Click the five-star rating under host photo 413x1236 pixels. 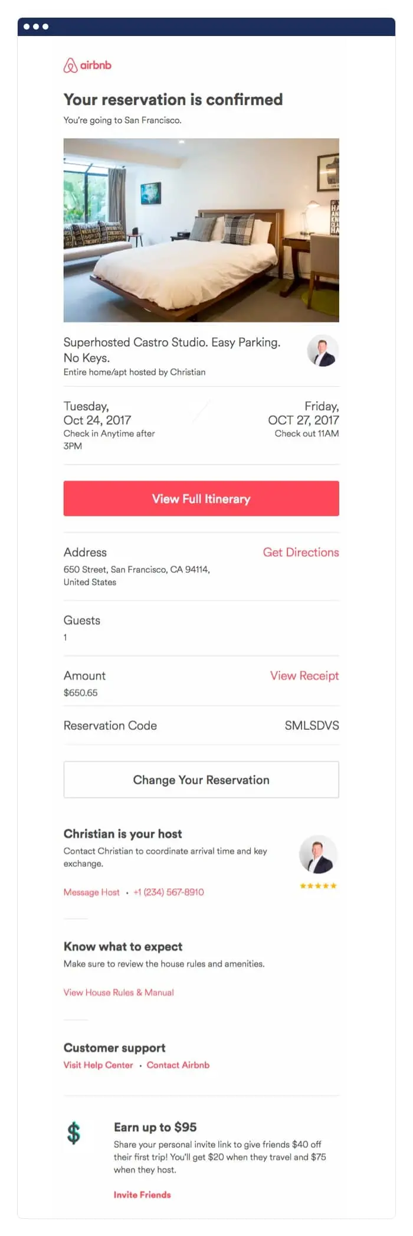(318, 886)
